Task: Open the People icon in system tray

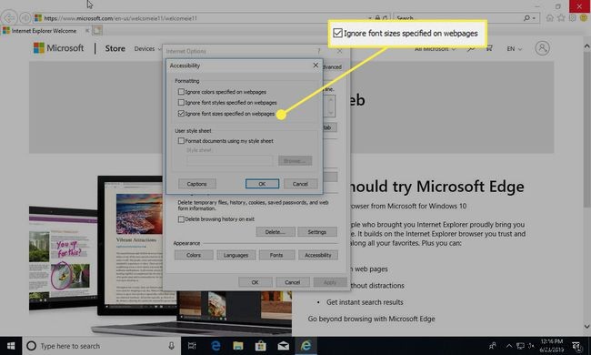Action: pos(493,346)
